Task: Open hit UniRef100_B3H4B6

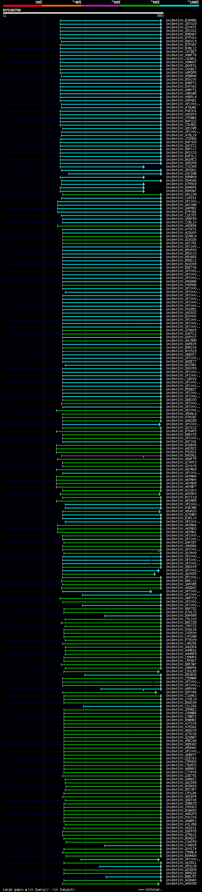Action: pos(181,21)
